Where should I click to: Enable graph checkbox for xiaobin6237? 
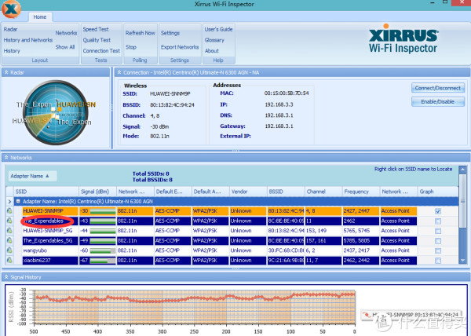pos(438,261)
